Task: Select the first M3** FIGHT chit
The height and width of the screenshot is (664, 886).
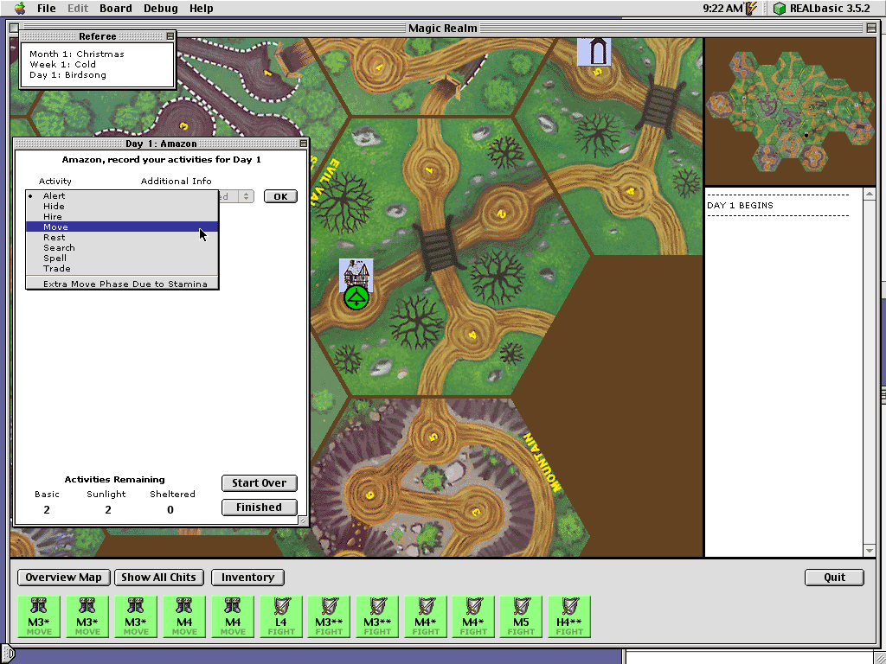Action: tap(329, 616)
